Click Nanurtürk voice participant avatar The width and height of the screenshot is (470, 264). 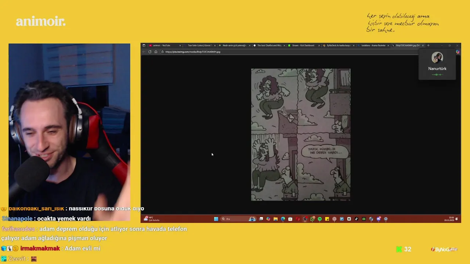click(x=437, y=58)
